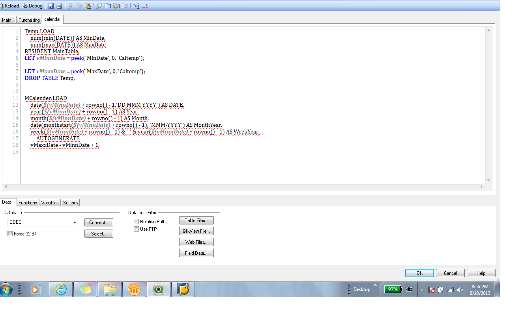Click the 'MCalender:LOAD' script line
This screenshot has height=315, width=505.
[46, 98]
